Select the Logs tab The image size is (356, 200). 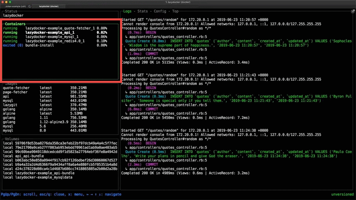pos(128,12)
